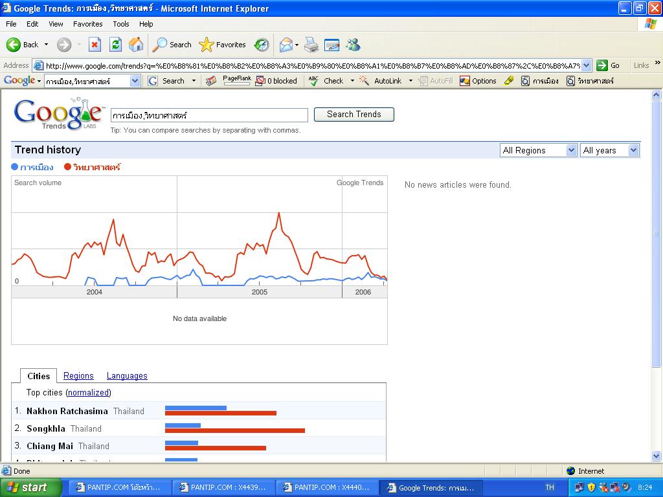Find word วิทยาศาสตร์ via toolbar button
Viewport: 663px width, 497px height.
[590, 81]
